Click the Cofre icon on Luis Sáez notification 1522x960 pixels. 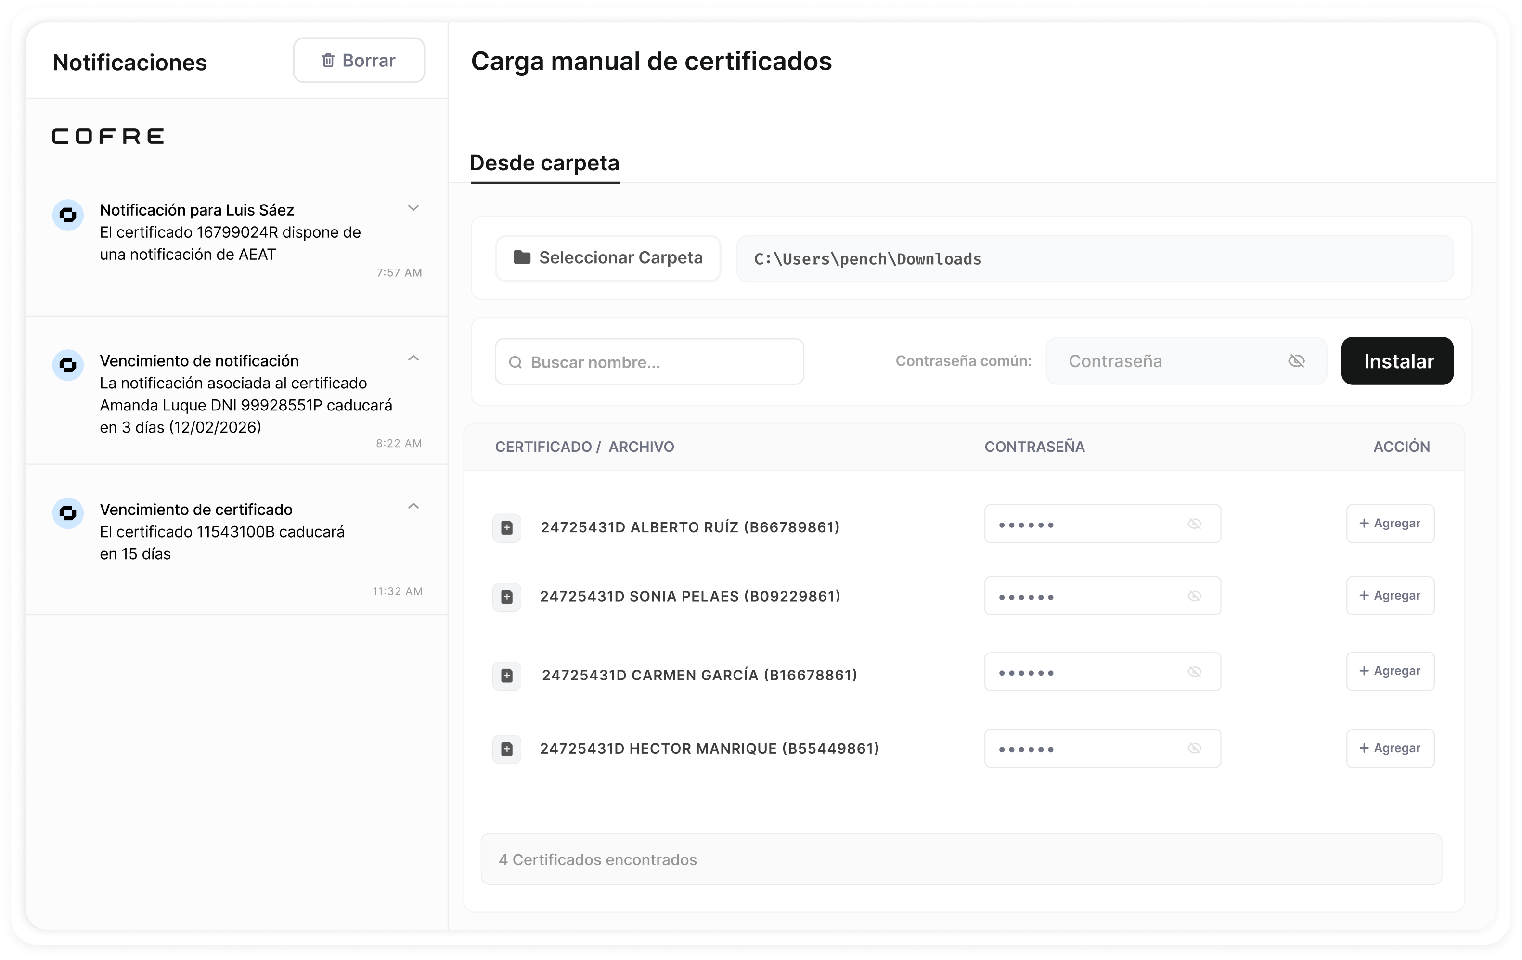pyautogui.click(x=68, y=216)
